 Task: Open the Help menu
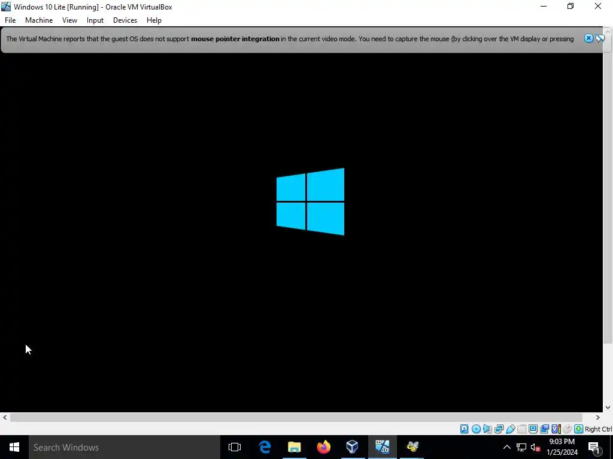154,20
